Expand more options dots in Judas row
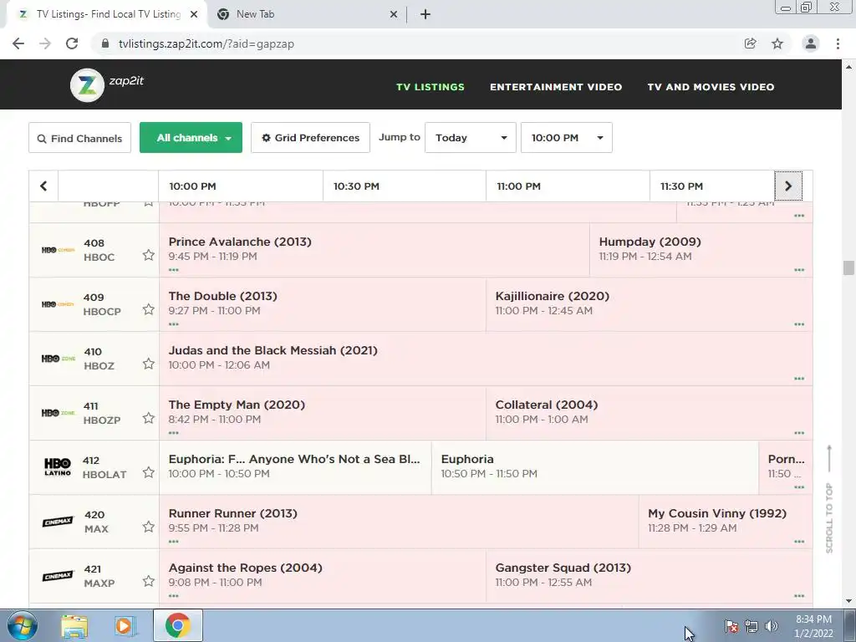This screenshot has height=642, width=856. [x=799, y=379]
